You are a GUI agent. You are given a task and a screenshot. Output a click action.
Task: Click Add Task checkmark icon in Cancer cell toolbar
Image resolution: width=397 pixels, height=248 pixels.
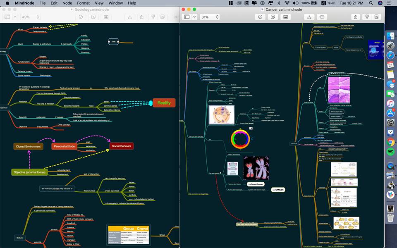pos(260,17)
